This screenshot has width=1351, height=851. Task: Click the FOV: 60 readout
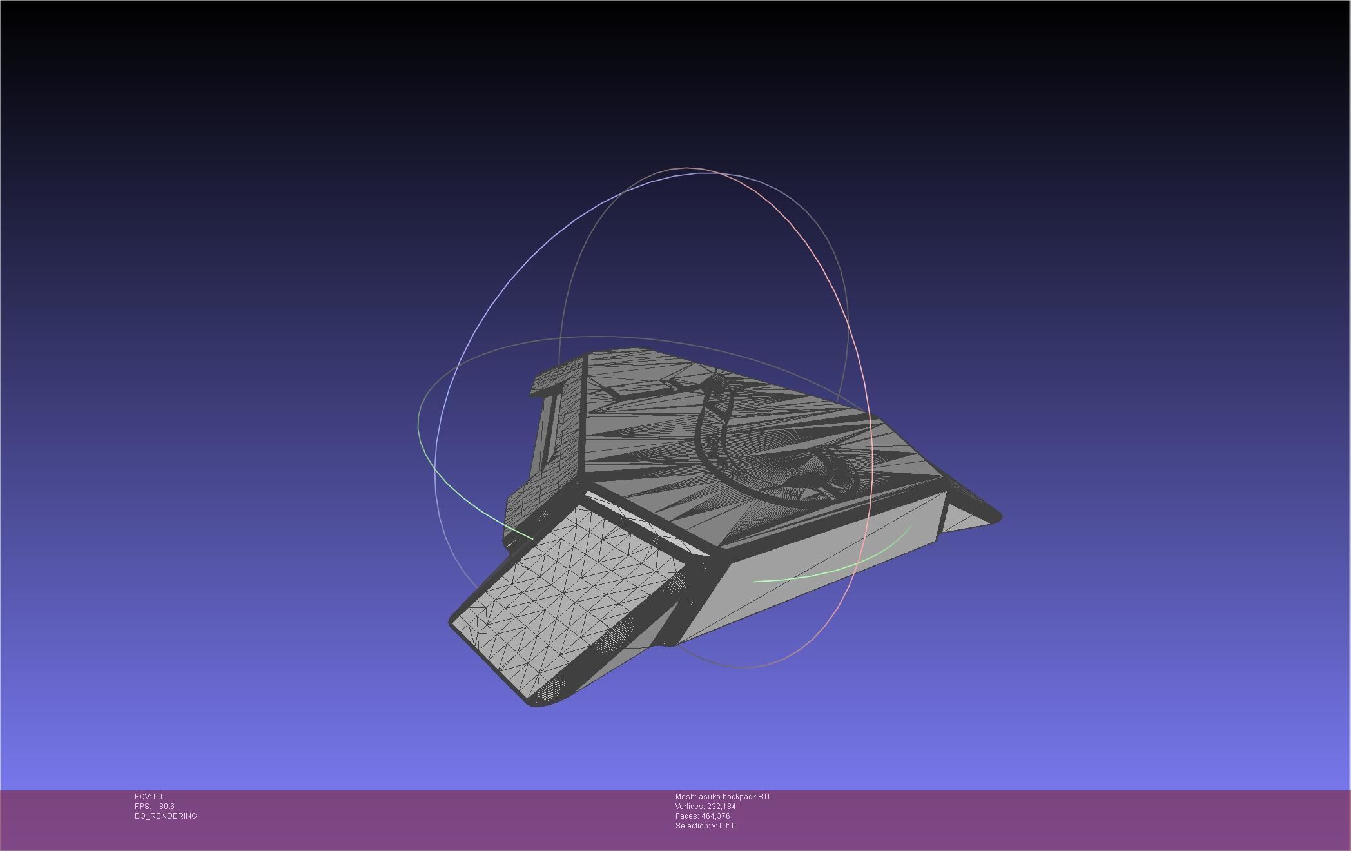pos(148,797)
